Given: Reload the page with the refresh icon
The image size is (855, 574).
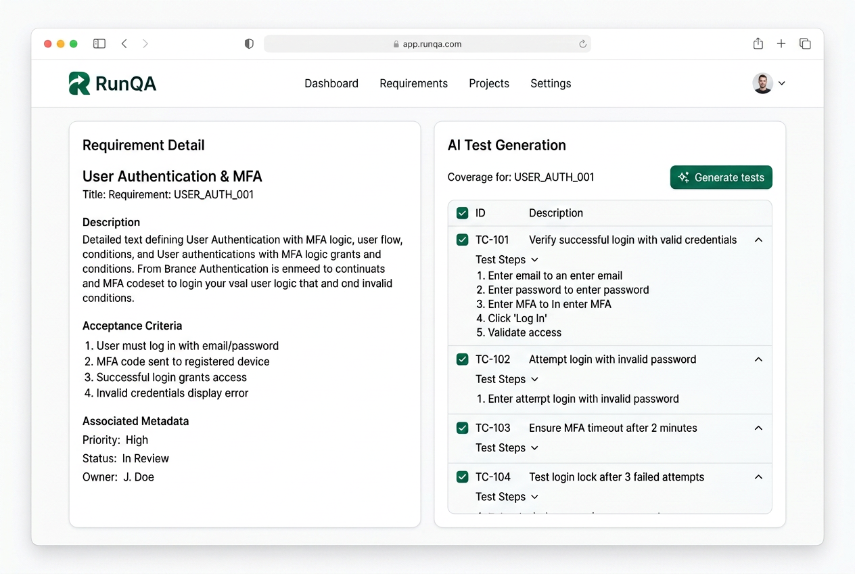Looking at the screenshot, I should 582,44.
